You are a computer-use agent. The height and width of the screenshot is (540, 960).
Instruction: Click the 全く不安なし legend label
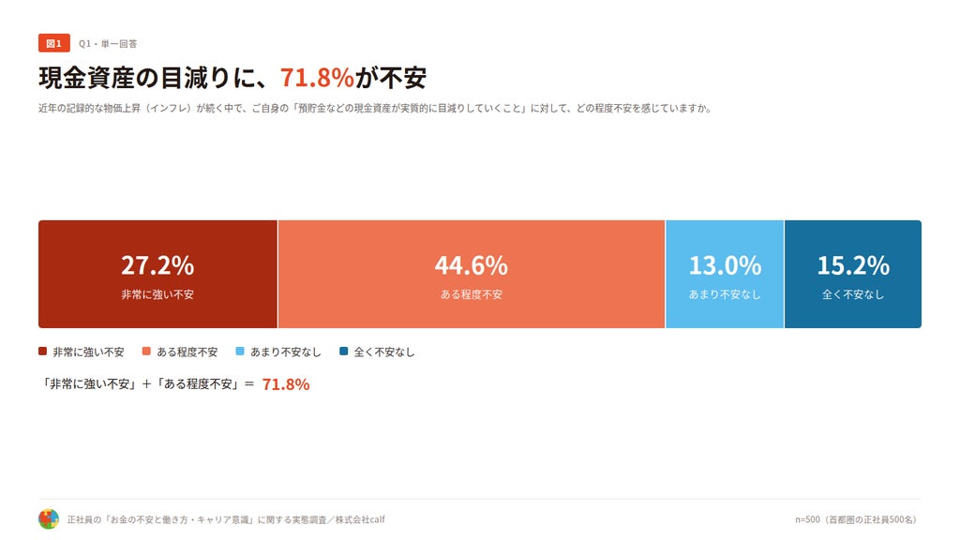click(384, 352)
